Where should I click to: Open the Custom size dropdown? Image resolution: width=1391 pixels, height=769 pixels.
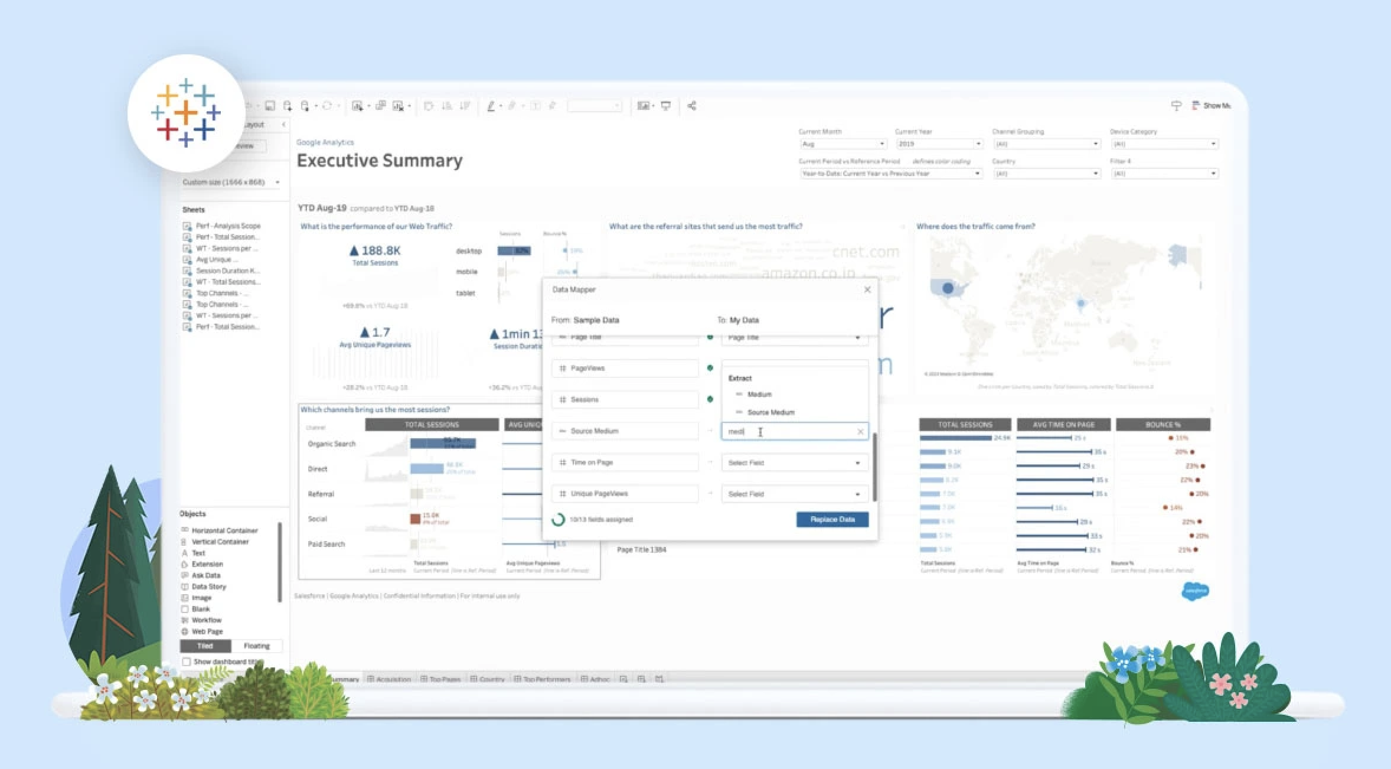[231, 182]
